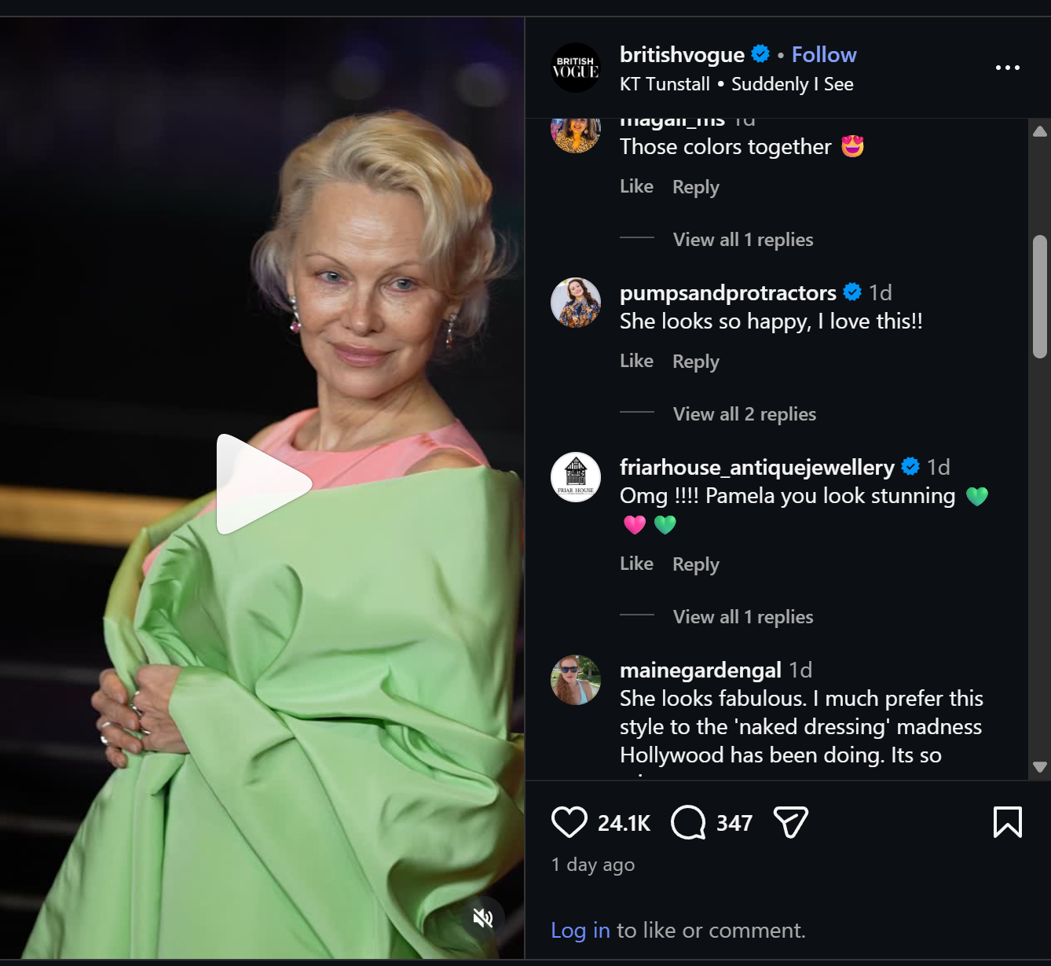
Task: Click the heart like icon
Action: pyautogui.click(x=569, y=822)
